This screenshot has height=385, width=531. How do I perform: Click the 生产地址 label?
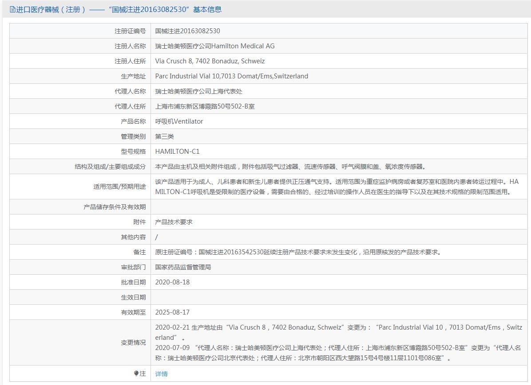coord(133,76)
